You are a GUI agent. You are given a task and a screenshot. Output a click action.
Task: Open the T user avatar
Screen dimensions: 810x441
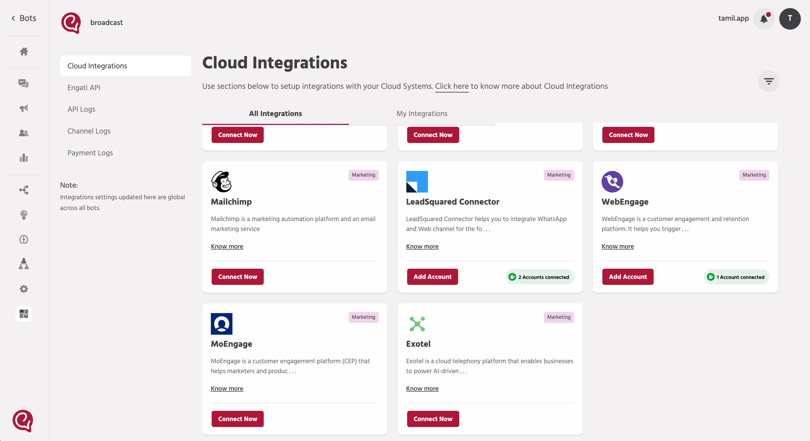(790, 19)
